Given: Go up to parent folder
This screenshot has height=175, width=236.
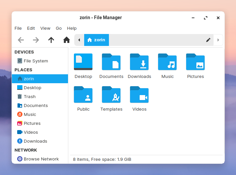Looking at the screenshot, I should coord(51,40).
